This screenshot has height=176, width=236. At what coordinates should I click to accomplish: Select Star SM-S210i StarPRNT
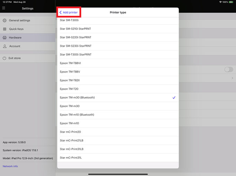(118, 29)
